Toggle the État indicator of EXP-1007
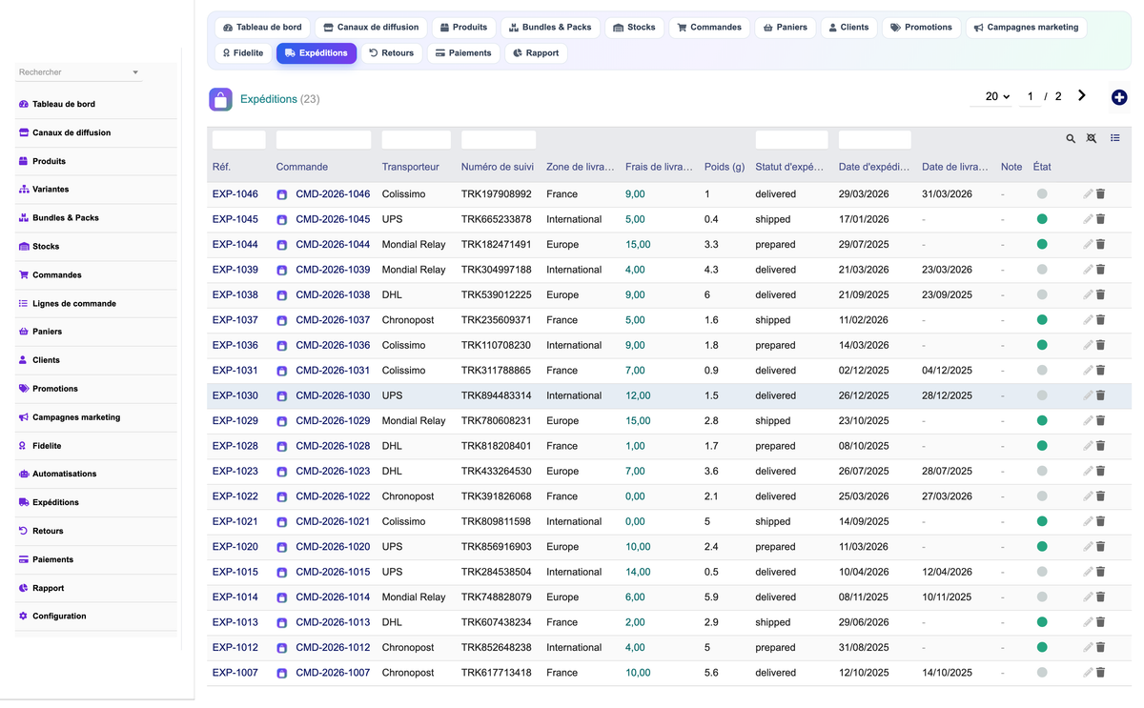Viewport: 1144px width, 708px height. 1042,673
